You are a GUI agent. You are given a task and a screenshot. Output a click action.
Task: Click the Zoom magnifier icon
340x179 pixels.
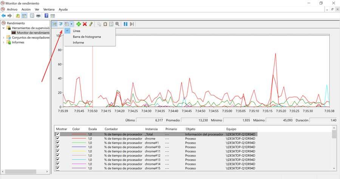[117, 24]
